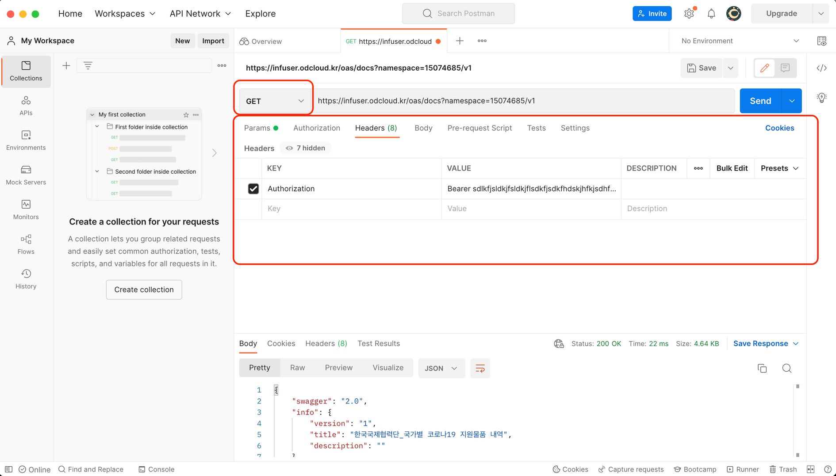Screen dimensions: 836x476
Task: Click the Invite button
Action: coord(652,14)
